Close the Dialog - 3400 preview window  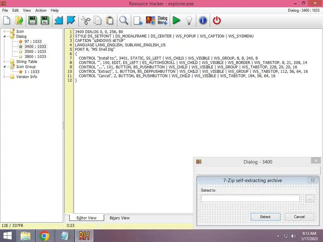click(316, 160)
